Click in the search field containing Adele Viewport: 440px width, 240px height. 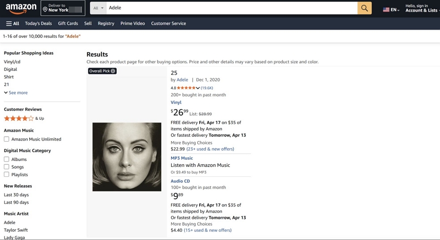coord(232,8)
